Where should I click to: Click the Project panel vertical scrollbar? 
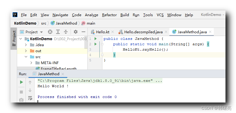coord(86,42)
